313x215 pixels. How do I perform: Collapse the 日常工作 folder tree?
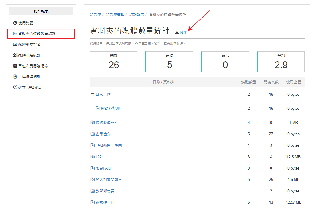point(93,95)
